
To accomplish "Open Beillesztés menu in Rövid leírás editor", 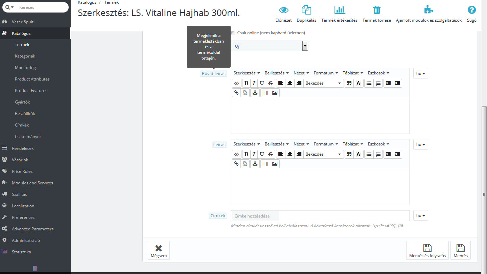I will coord(277,73).
